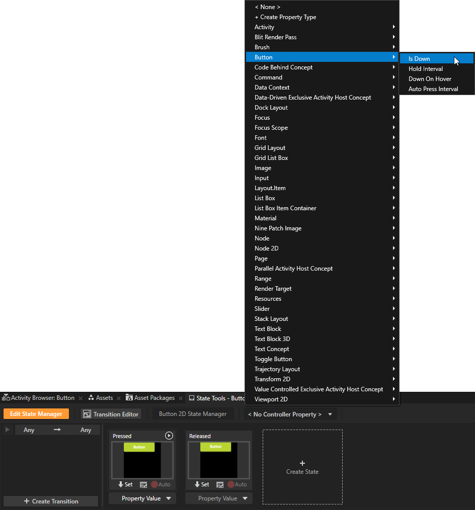Select Toggle Button in the property menu
Viewport: 475px width, 510px height.
[x=272, y=359]
